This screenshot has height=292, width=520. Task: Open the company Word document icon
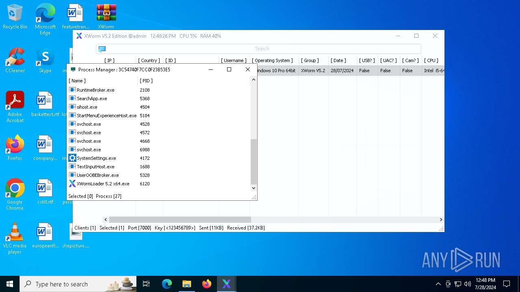[x=45, y=148]
